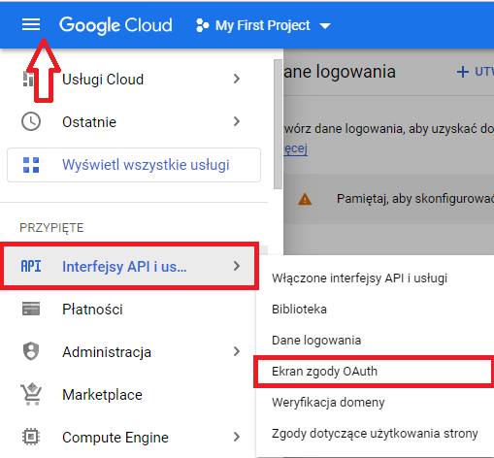Click the Płatności credit card icon
This screenshot has height=458, width=494.
[31, 309]
